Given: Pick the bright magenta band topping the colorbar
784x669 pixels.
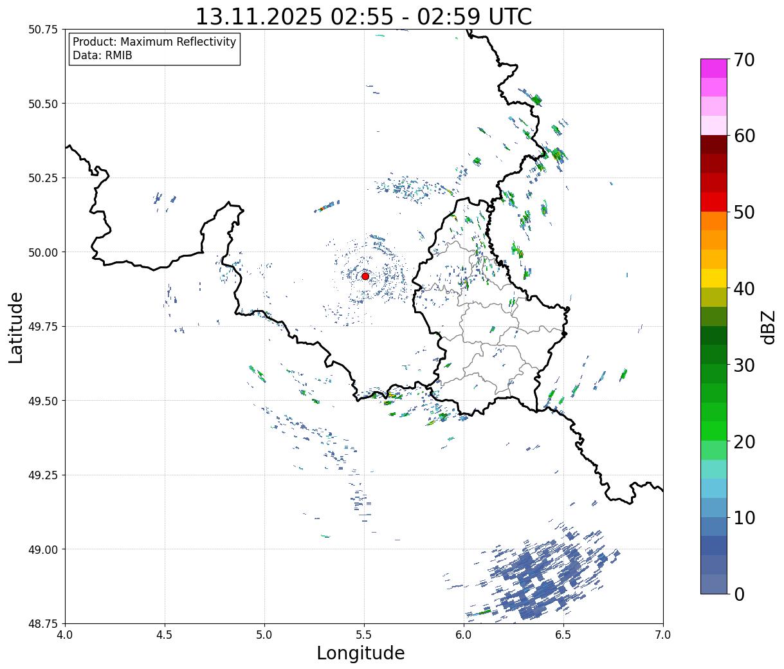Looking at the screenshot, I should 714,68.
